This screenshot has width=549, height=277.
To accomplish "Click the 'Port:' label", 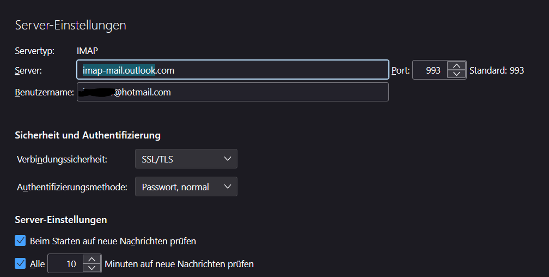I will pyautogui.click(x=400, y=70).
